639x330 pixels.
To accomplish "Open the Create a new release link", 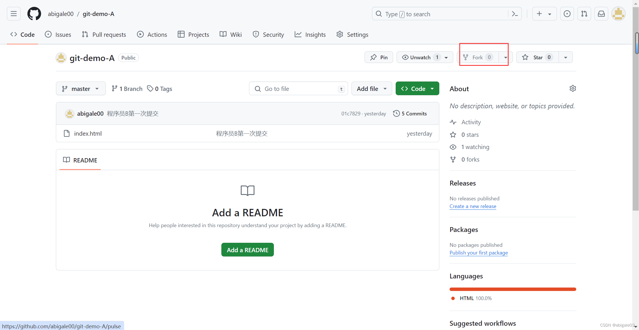I will pos(473,206).
